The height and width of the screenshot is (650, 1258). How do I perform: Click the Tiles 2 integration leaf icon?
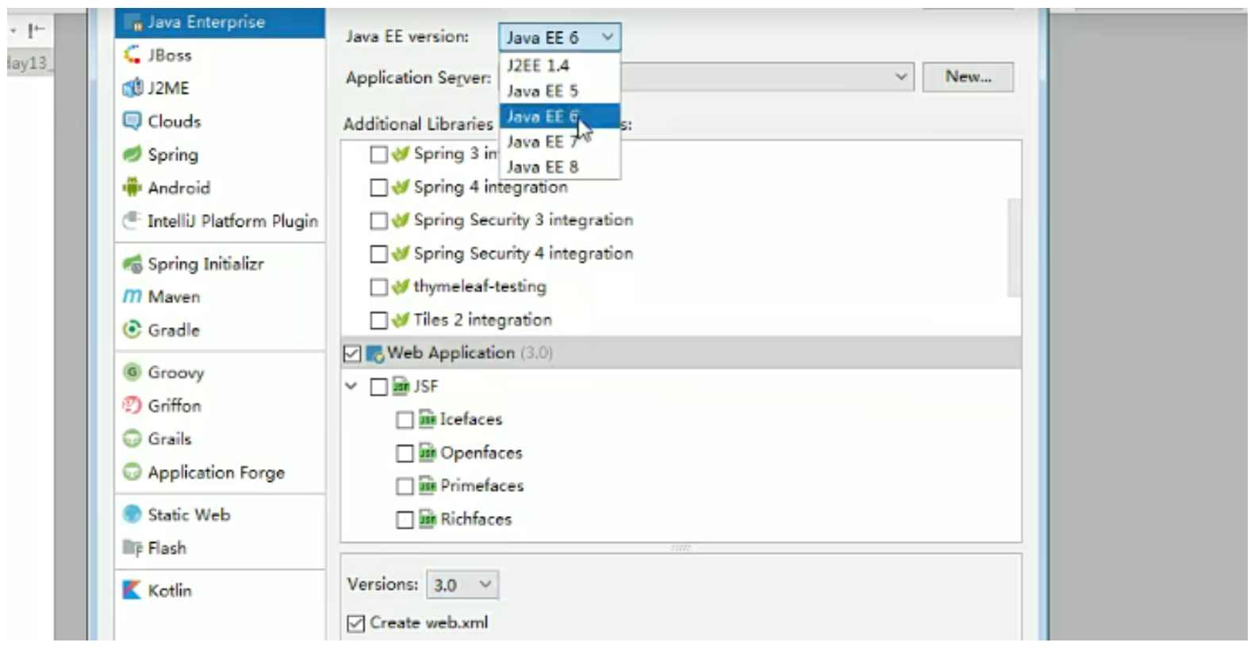tap(401, 320)
